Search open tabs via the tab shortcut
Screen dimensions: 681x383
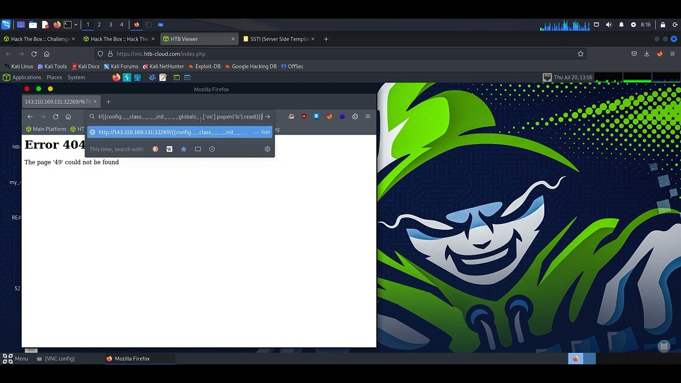[198, 149]
